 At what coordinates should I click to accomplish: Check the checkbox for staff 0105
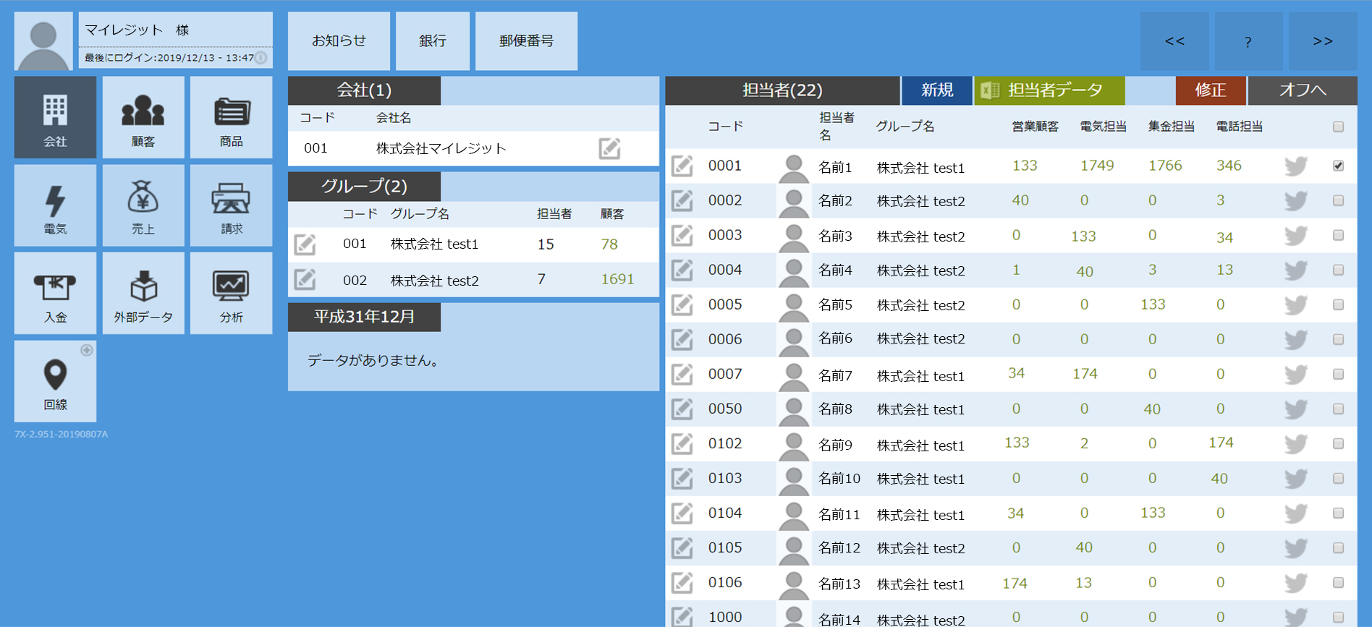click(x=1338, y=547)
